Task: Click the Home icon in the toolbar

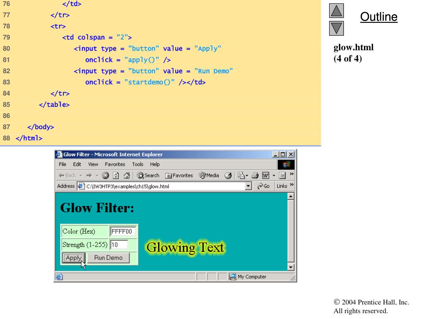Action: (x=127, y=176)
